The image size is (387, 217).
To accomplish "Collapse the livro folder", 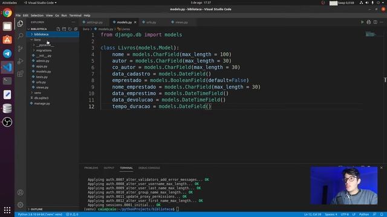I will pyautogui.click(x=53, y=40).
